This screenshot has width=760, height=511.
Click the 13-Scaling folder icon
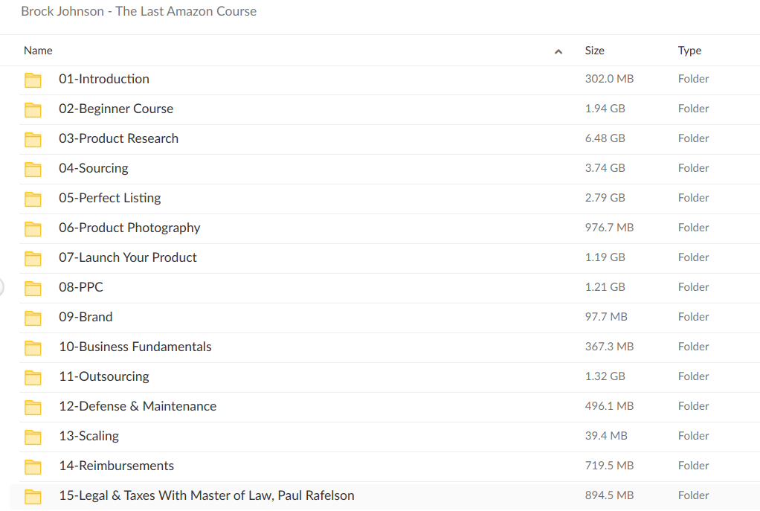[x=33, y=436]
